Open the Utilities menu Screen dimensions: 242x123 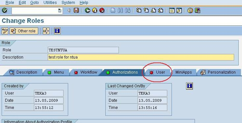coord(50,3)
